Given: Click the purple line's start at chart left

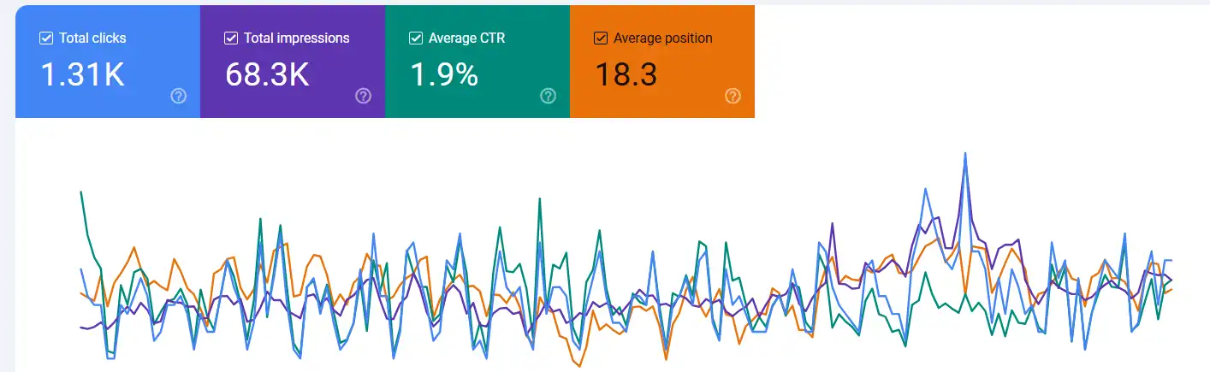Looking at the screenshot, I should (x=81, y=327).
